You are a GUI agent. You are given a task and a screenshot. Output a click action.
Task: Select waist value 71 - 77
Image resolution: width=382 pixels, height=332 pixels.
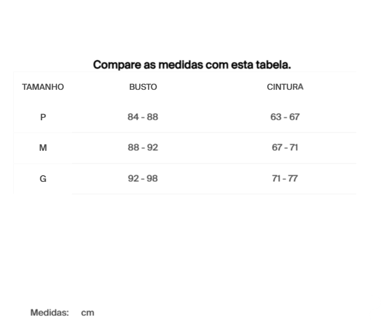click(285, 178)
